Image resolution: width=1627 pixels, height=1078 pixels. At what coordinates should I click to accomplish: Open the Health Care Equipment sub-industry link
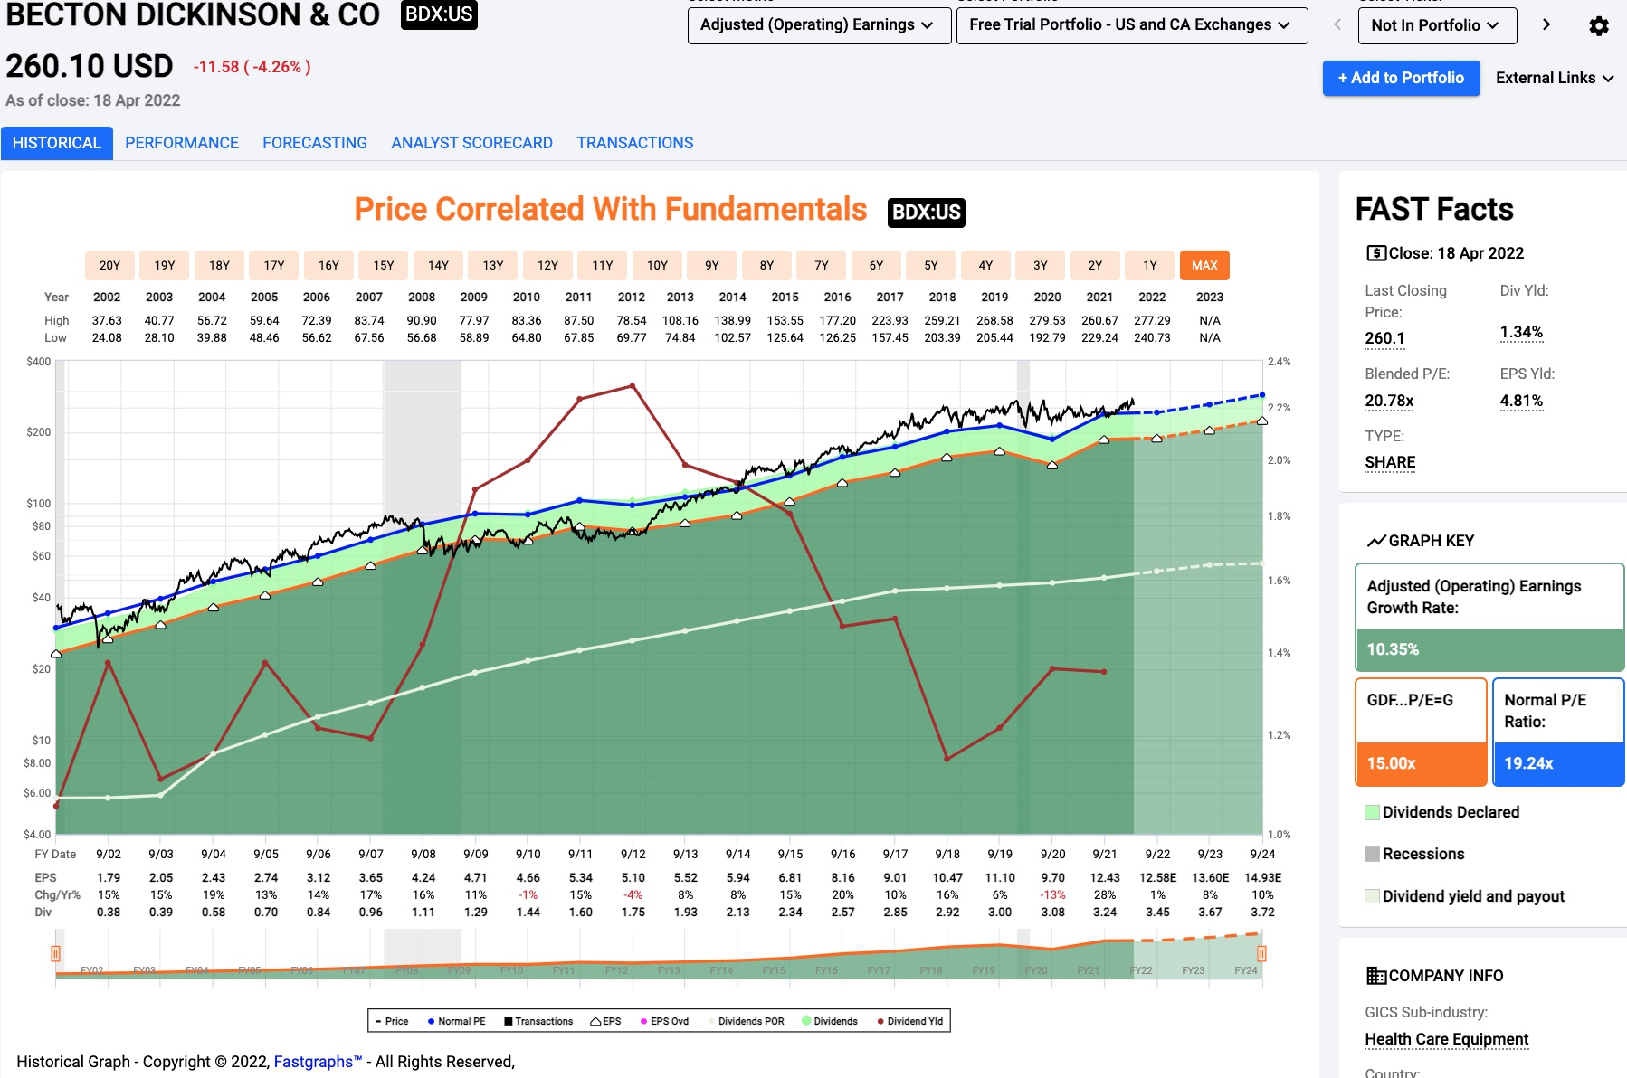point(1446,1039)
